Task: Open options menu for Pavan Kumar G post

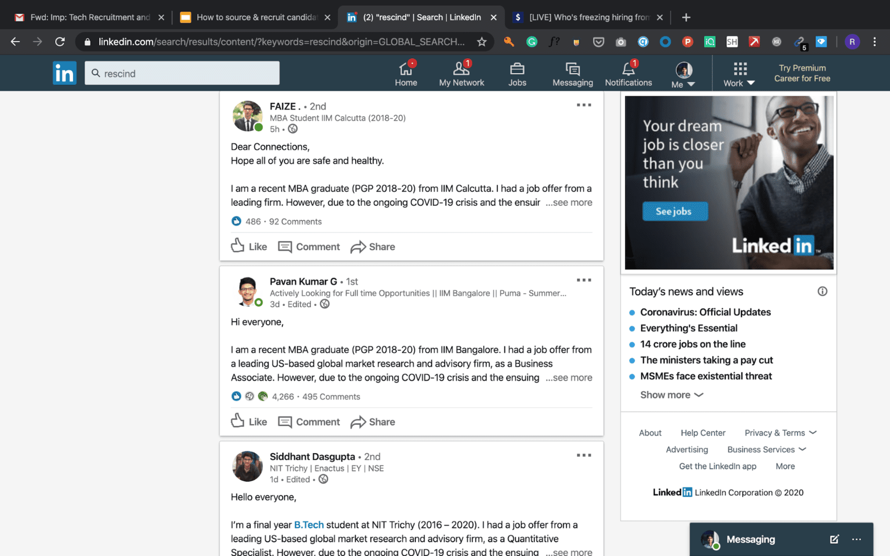Action: [584, 280]
